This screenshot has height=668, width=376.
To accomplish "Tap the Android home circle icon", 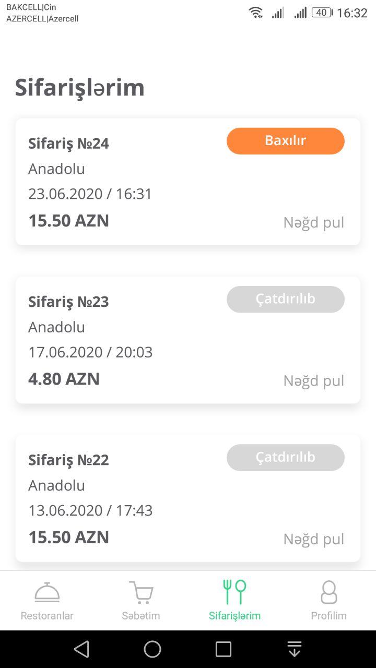I will (x=152, y=649).
